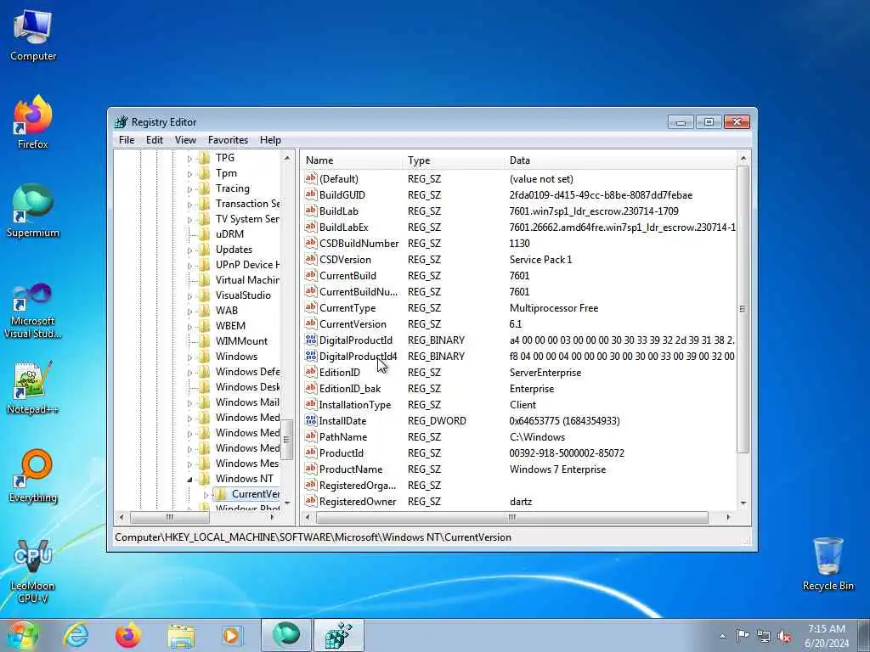Screen dimensions: 870x652
Task: Maximize the Registry Editor window
Action: click(x=709, y=121)
